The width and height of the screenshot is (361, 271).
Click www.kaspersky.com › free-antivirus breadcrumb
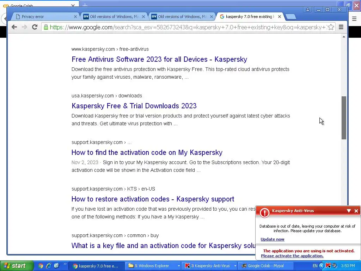pyautogui.click(x=110, y=49)
